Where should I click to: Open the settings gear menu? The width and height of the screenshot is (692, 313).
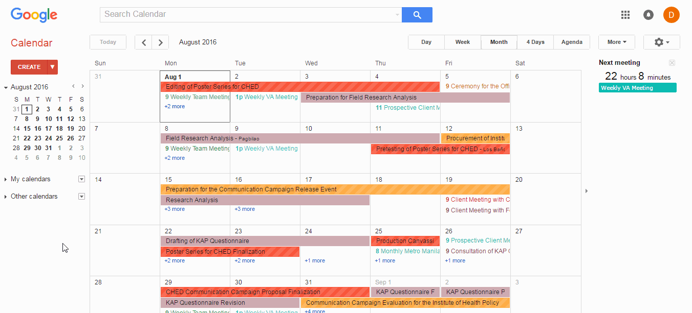[x=661, y=42]
